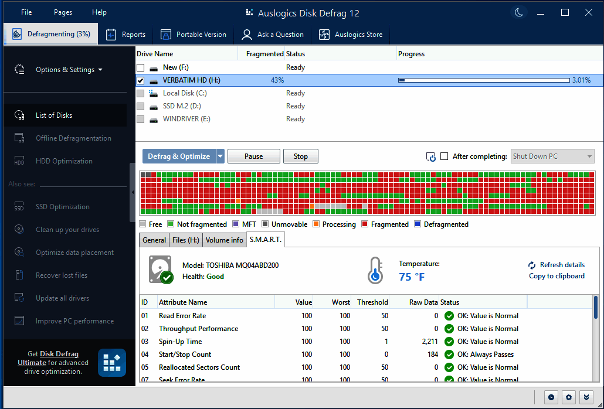Click Copy to clipboard link
The height and width of the screenshot is (409, 604).
point(557,276)
